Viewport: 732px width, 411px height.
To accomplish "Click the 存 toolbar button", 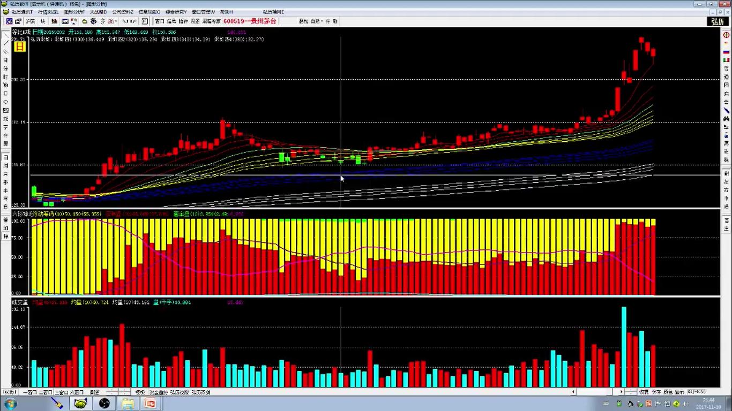I will coord(327,21).
